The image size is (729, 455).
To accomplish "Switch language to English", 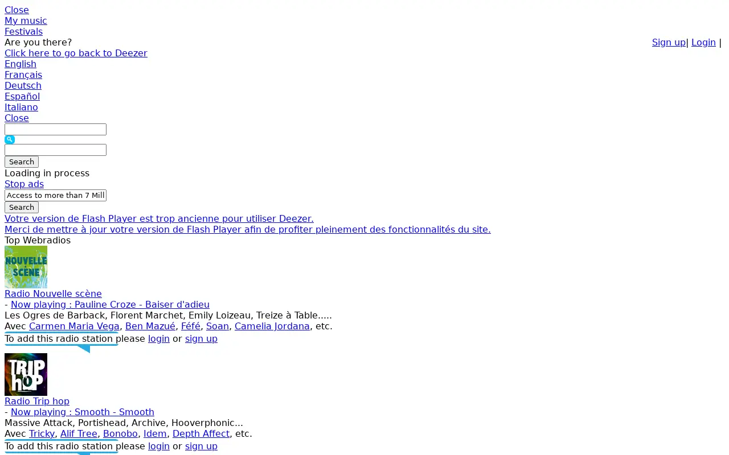I will coord(21,64).
